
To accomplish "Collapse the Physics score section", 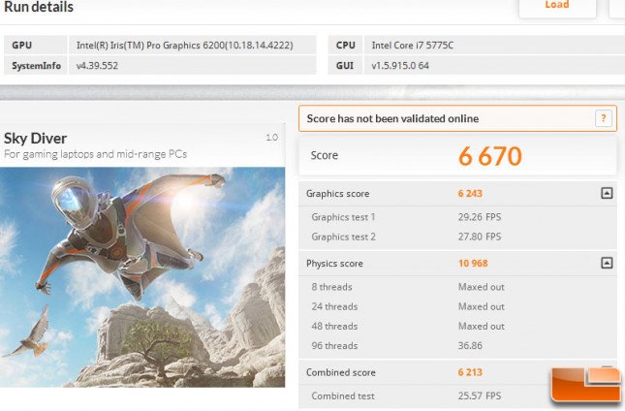I will point(607,263).
